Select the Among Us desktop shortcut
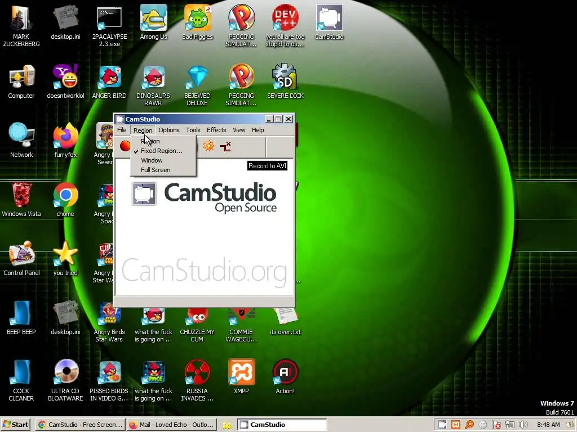 [x=153, y=22]
